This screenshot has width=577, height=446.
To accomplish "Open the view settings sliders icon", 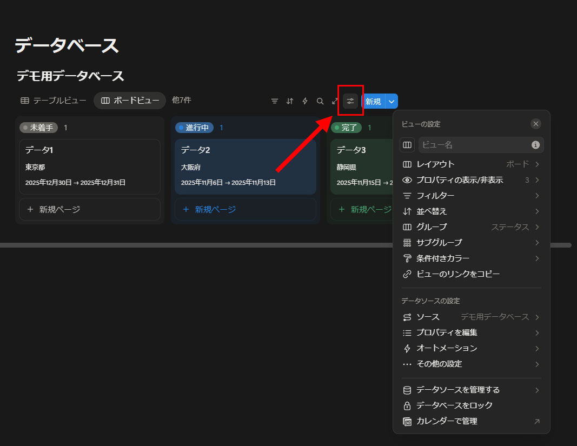I will click(350, 101).
